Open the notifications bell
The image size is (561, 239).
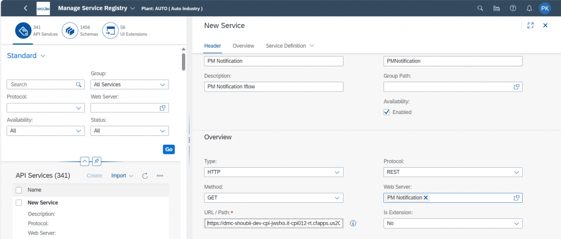(529, 8)
